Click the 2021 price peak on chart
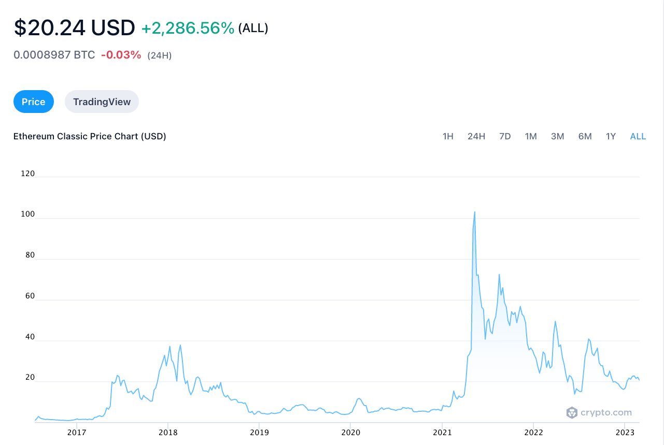The width and height of the screenshot is (664, 445). [474, 212]
